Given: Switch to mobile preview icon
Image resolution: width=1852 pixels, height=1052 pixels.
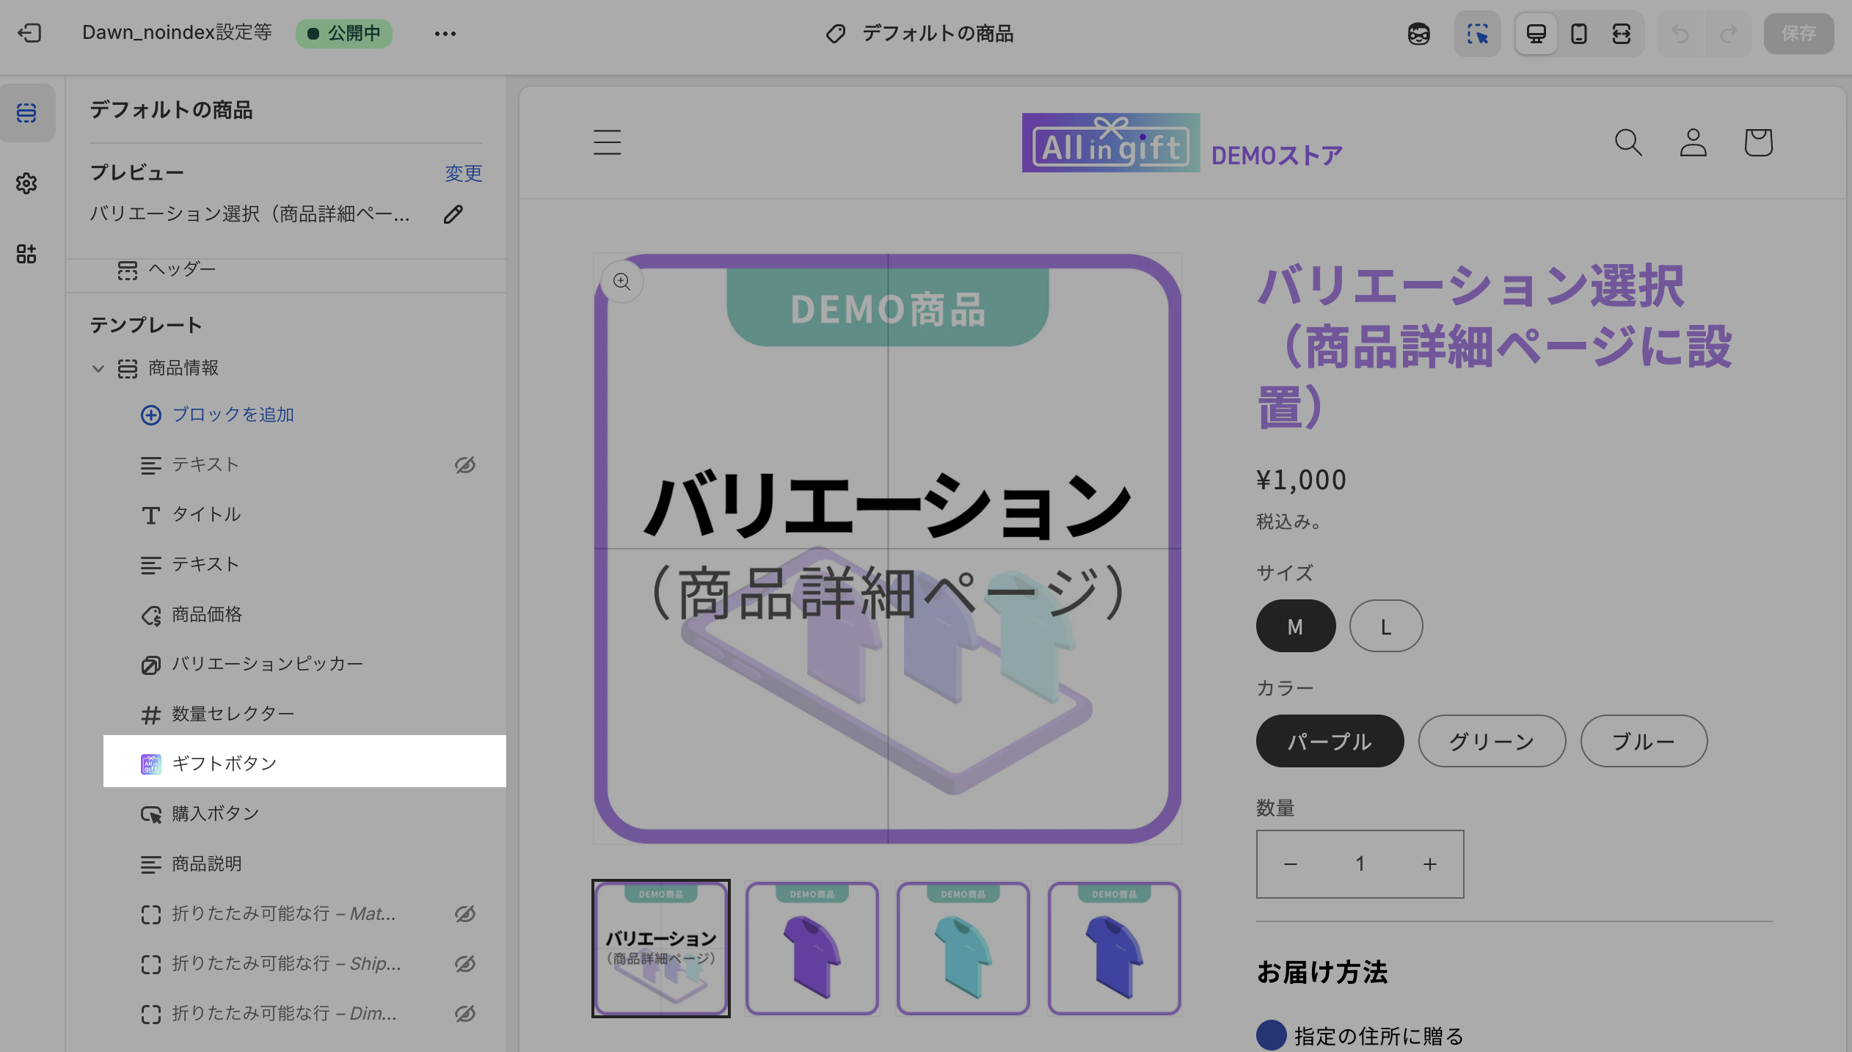Looking at the screenshot, I should pyautogui.click(x=1578, y=34).
